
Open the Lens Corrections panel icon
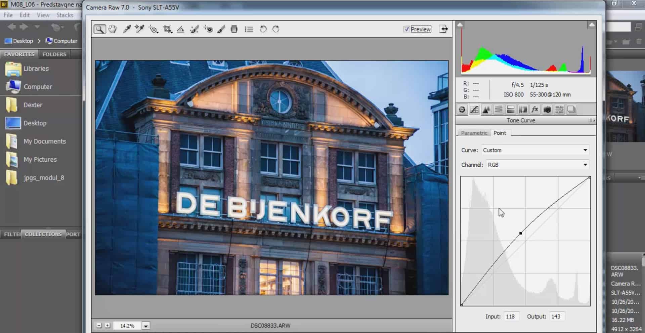[x=523, y=110]
